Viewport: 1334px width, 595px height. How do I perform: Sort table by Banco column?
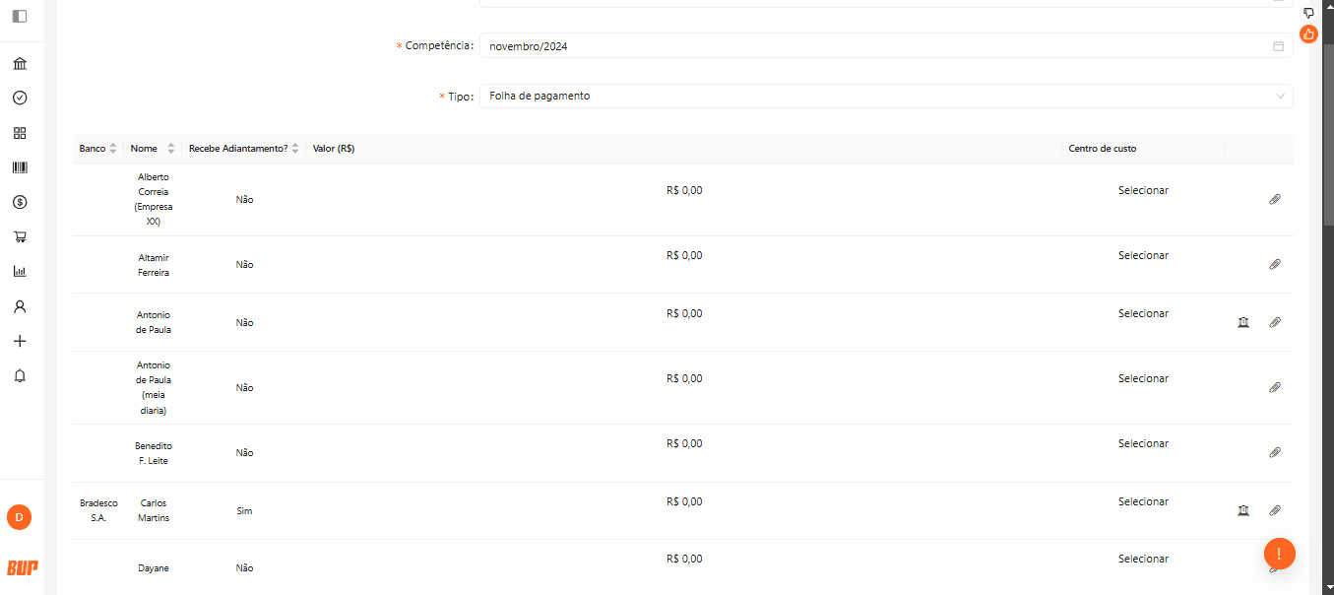tap(112, 149)
